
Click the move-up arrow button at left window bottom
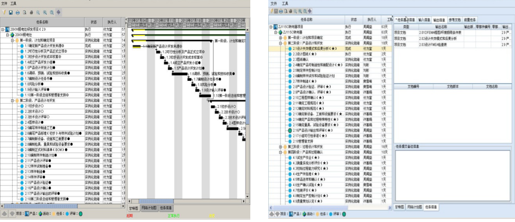point(4,213)
